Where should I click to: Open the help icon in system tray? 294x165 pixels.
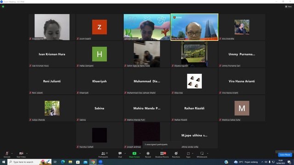[x=226, y=162]
